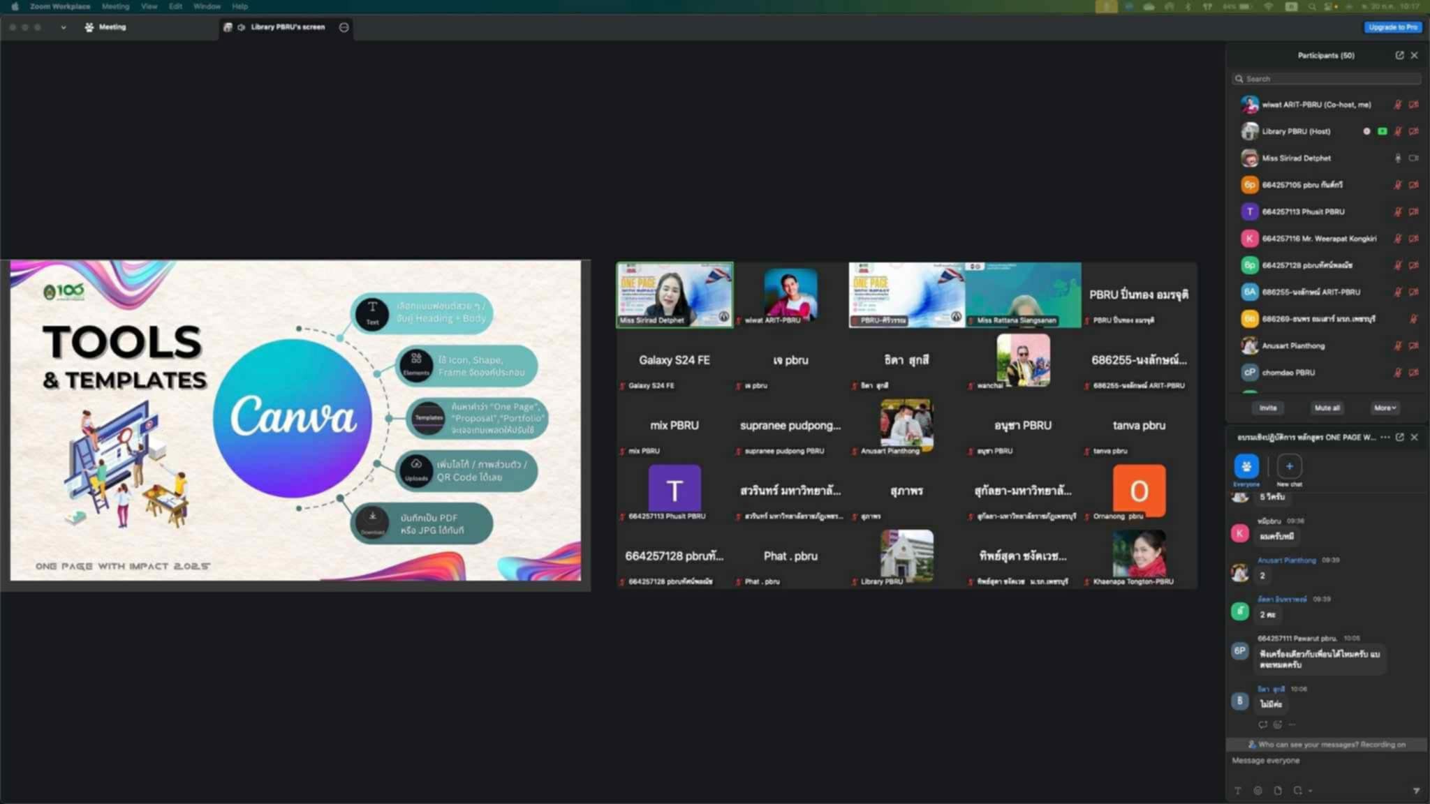
Task: Pop out the Participants panel
Action: [x=1399, y=55]
